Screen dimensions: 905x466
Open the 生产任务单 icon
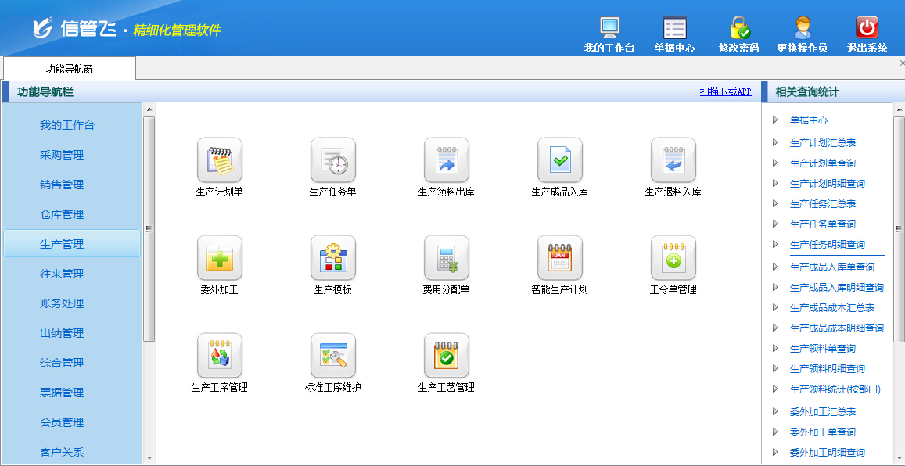333,160
